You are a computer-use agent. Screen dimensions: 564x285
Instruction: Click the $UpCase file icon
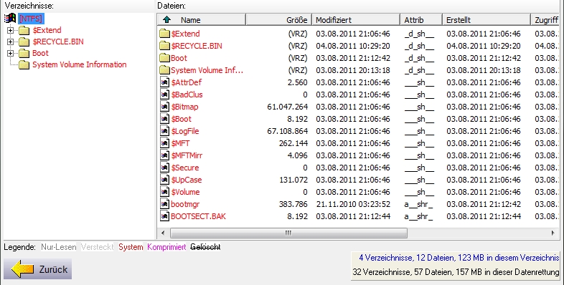[x=164, y=180]
